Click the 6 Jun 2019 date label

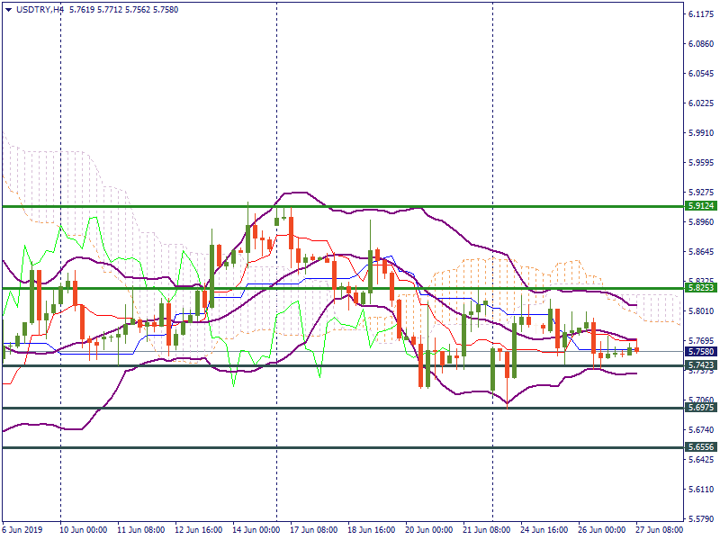24,530
